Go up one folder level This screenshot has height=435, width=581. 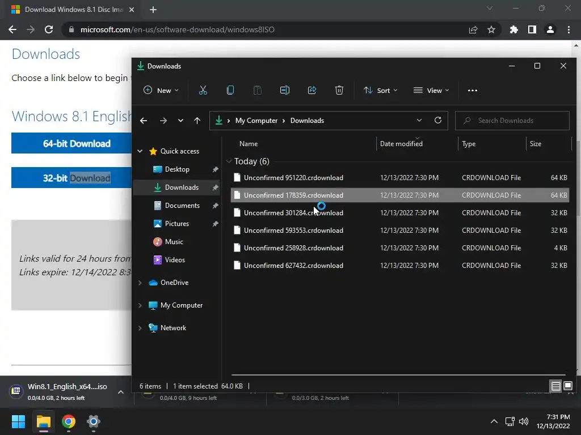tap(197, 121)
